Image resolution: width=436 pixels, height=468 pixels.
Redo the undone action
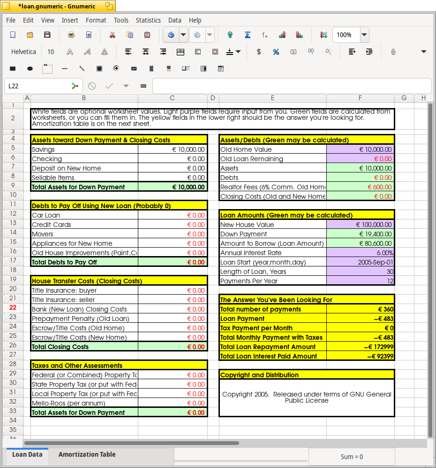point(197,35)
